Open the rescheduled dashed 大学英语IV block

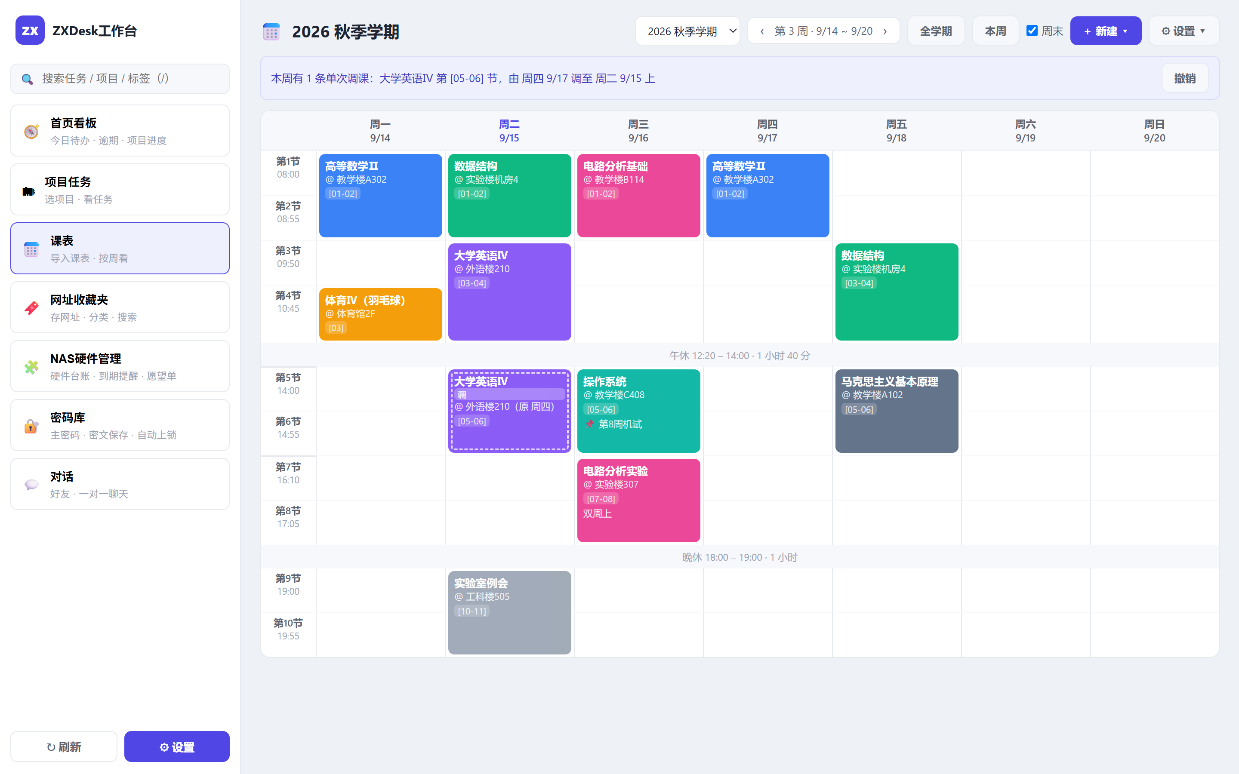509,411
